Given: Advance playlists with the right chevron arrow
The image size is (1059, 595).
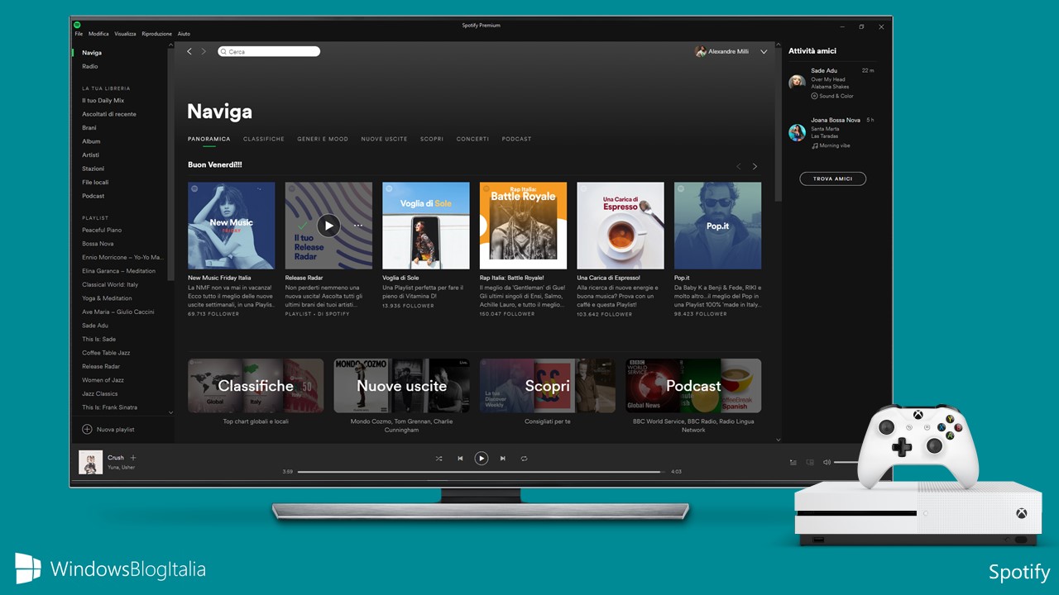Looking at the screenshot, I should click(755, 165).
